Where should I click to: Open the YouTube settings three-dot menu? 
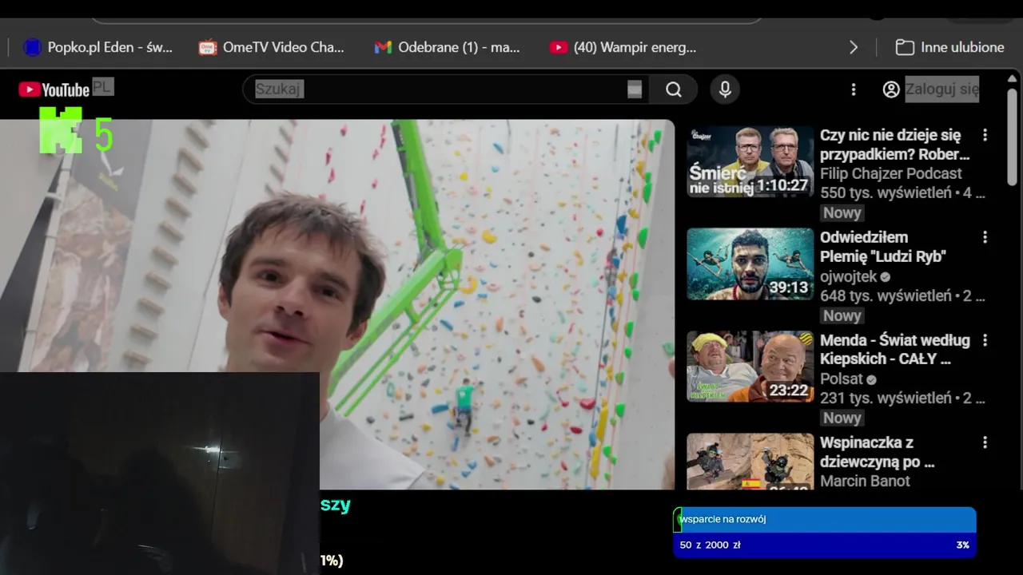pos(854,89)
